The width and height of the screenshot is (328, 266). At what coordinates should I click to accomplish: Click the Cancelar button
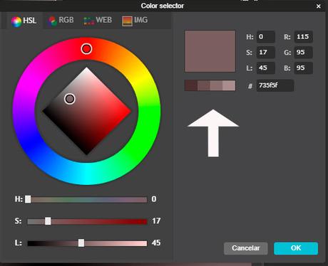[x=246, y=248]
